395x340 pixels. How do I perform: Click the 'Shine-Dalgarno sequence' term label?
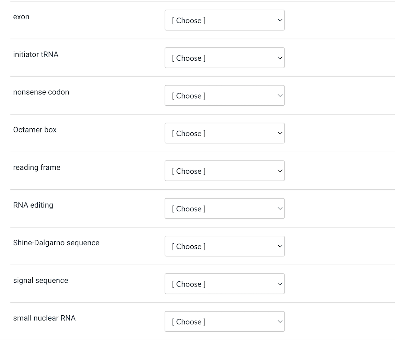pyautogui.click(x=56, y=243)
